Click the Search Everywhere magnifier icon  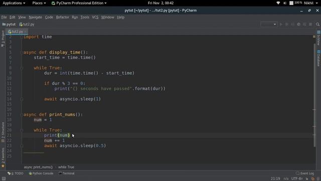pyautogui.click(x=317, y=24)
